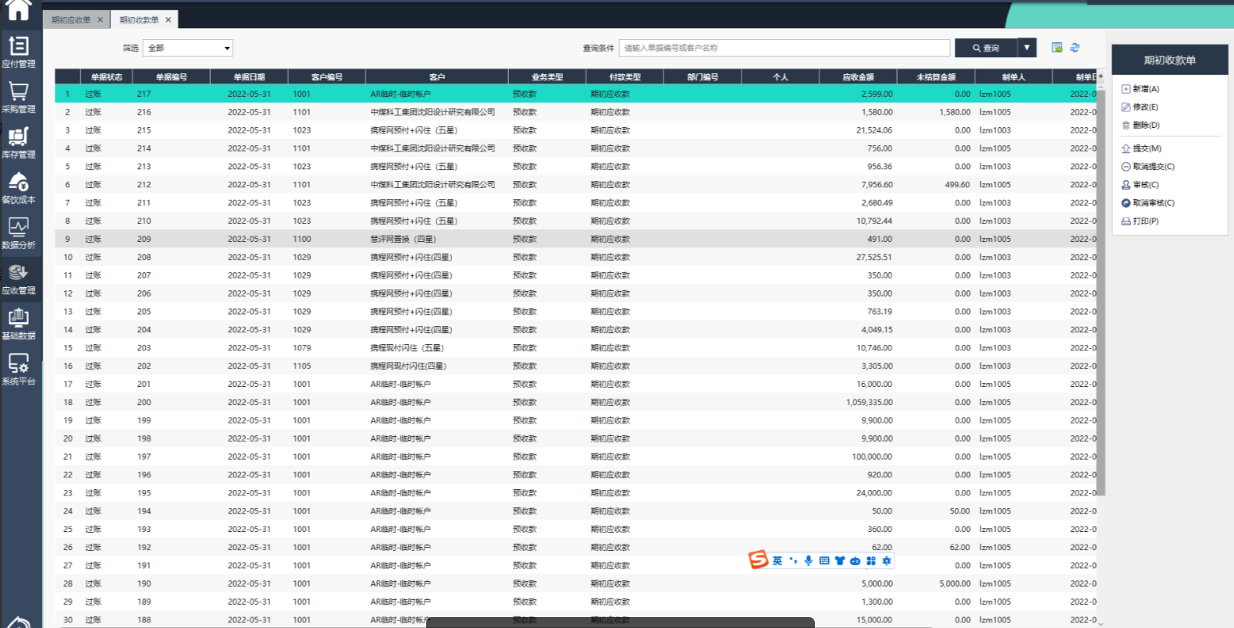The width and height of the screenshot is (1234, 628).
Task: Click 新增(A) to add a record
Action: [1145, 89]
